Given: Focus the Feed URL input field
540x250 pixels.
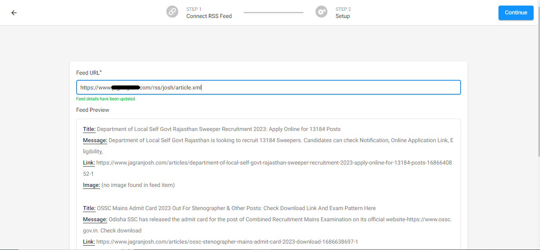Looking at the screenshot, I should tap(268, 87).
